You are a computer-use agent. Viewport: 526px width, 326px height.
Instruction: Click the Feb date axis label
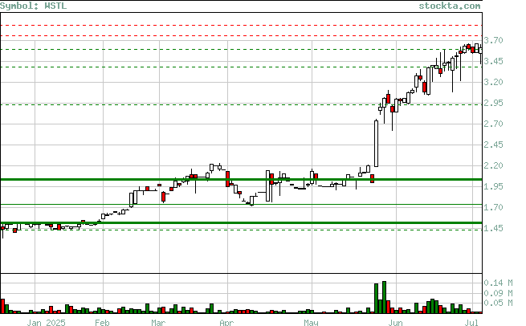102,323
